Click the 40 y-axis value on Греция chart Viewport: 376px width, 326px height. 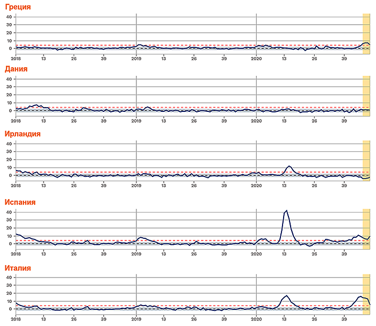click(x=9, y=17)
